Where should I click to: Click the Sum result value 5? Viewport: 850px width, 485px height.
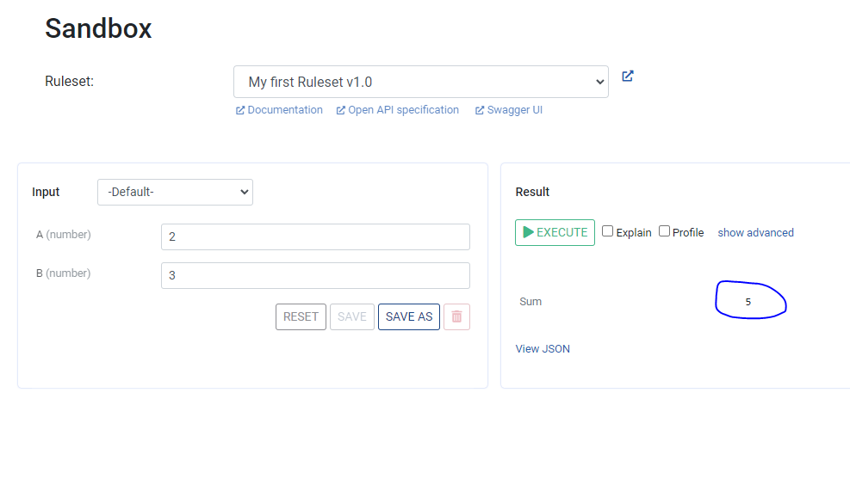point(748,302)
